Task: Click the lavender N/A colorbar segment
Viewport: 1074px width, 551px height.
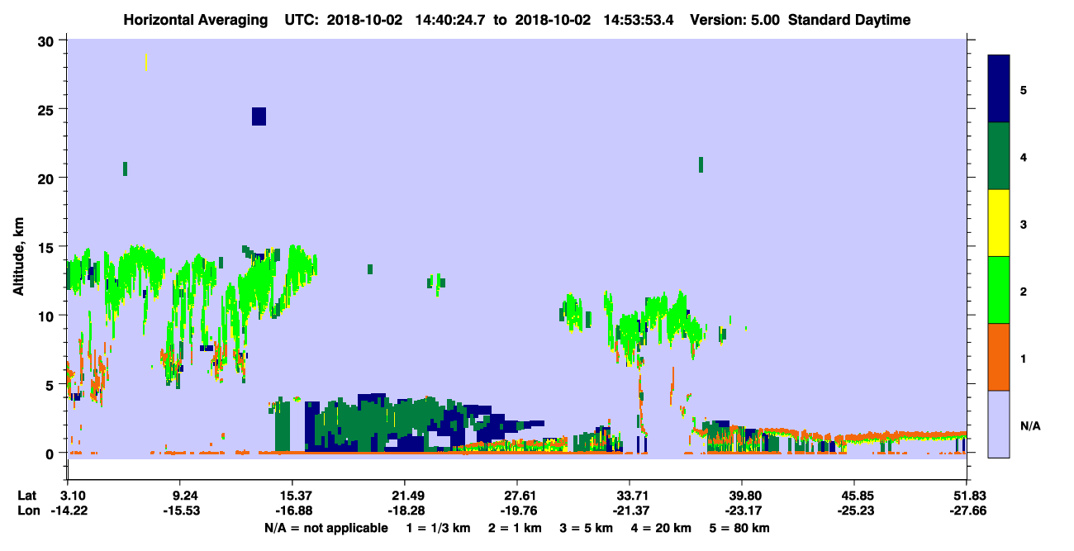Action: click(x=999, y=424)
